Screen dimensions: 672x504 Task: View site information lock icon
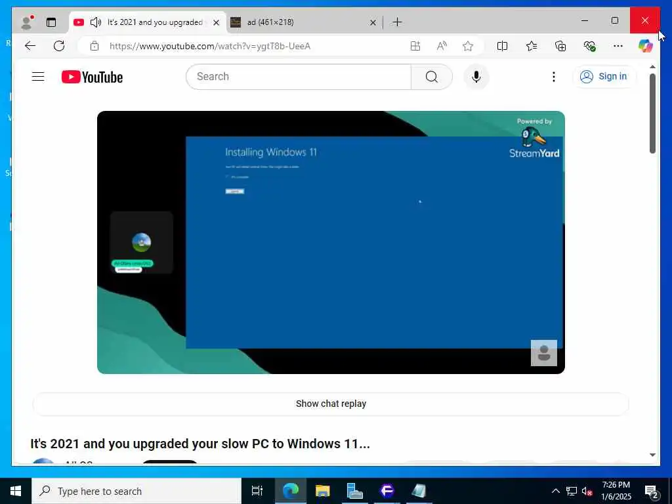94,46
